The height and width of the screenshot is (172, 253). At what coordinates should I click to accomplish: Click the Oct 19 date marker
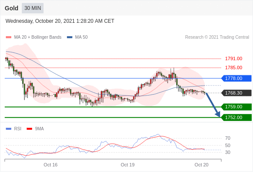[x=127, y=165]
